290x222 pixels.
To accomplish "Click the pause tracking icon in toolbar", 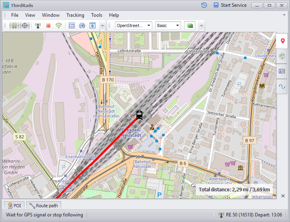I will pyautogui.click(x=14, y=26).
